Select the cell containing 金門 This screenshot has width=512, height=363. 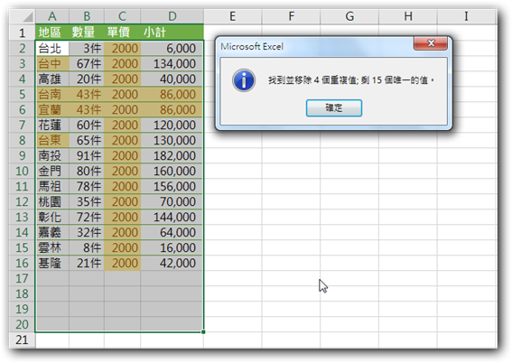pos(52,171)
